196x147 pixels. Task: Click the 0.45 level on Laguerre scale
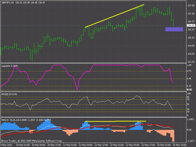tap(189, 79)
